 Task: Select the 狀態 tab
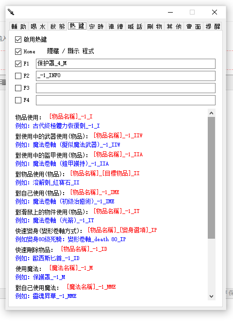pos(57,27)
